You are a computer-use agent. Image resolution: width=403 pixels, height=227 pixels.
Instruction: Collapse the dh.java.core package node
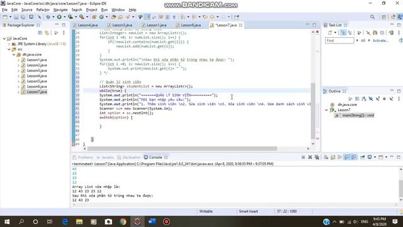14,55
